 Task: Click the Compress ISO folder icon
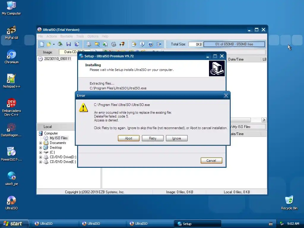click(x=97, y=44)
